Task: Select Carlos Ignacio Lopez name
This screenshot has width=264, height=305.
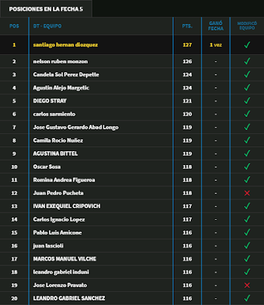Action: point(59,219)
